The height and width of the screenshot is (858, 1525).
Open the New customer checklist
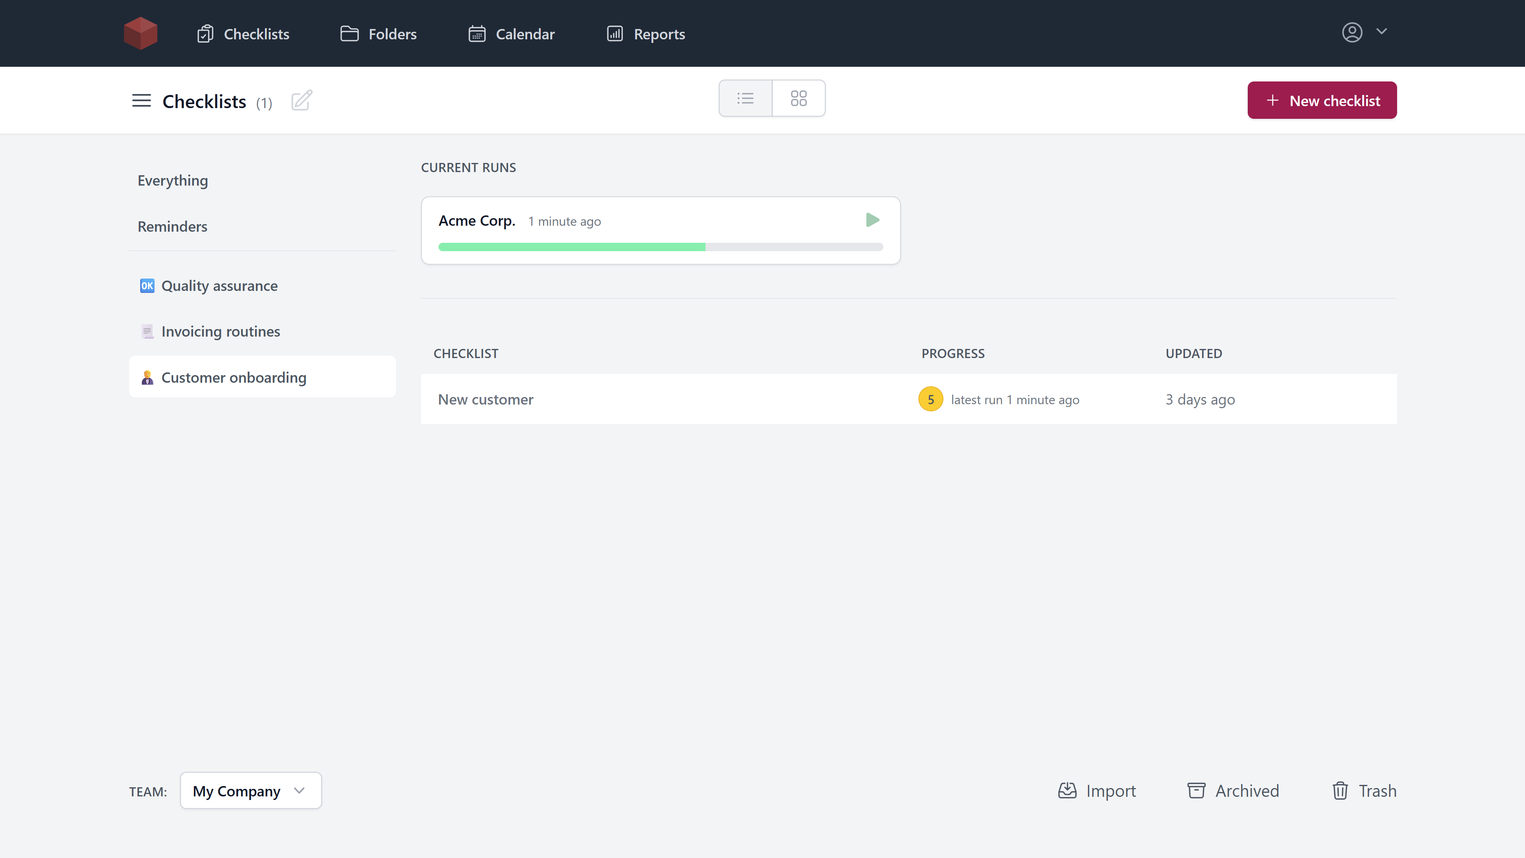coord(485,400)
